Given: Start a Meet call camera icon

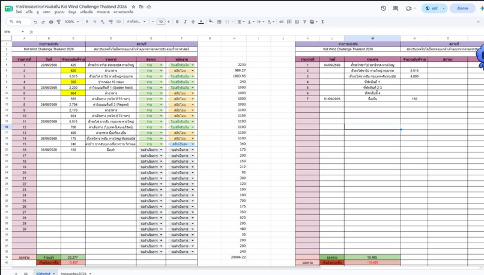Looking at the screenshot, I should pos(409,8).
